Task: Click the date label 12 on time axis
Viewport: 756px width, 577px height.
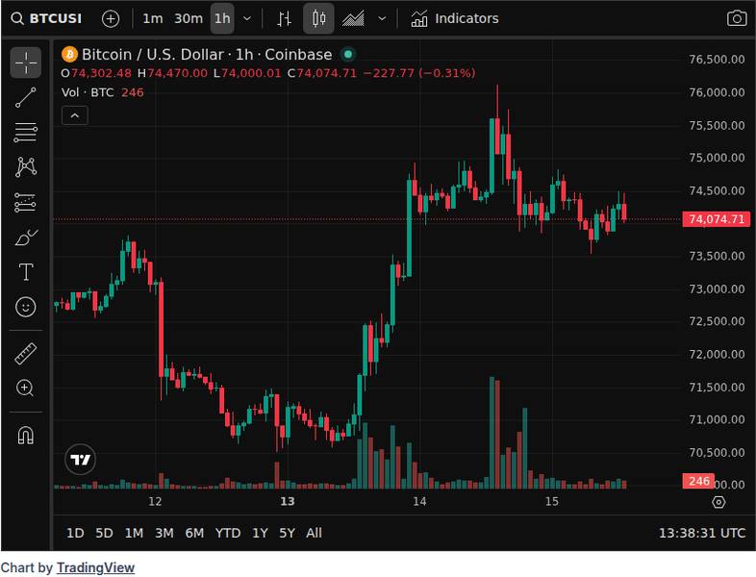Action: coord(155,502)
